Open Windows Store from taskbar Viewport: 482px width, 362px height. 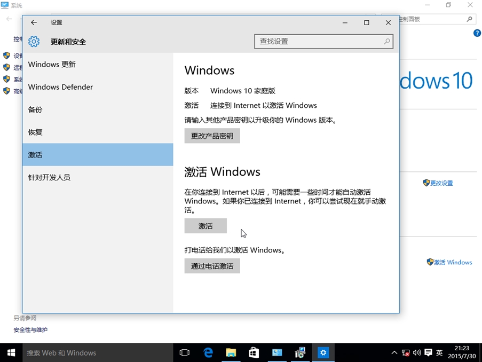point(254,353)
